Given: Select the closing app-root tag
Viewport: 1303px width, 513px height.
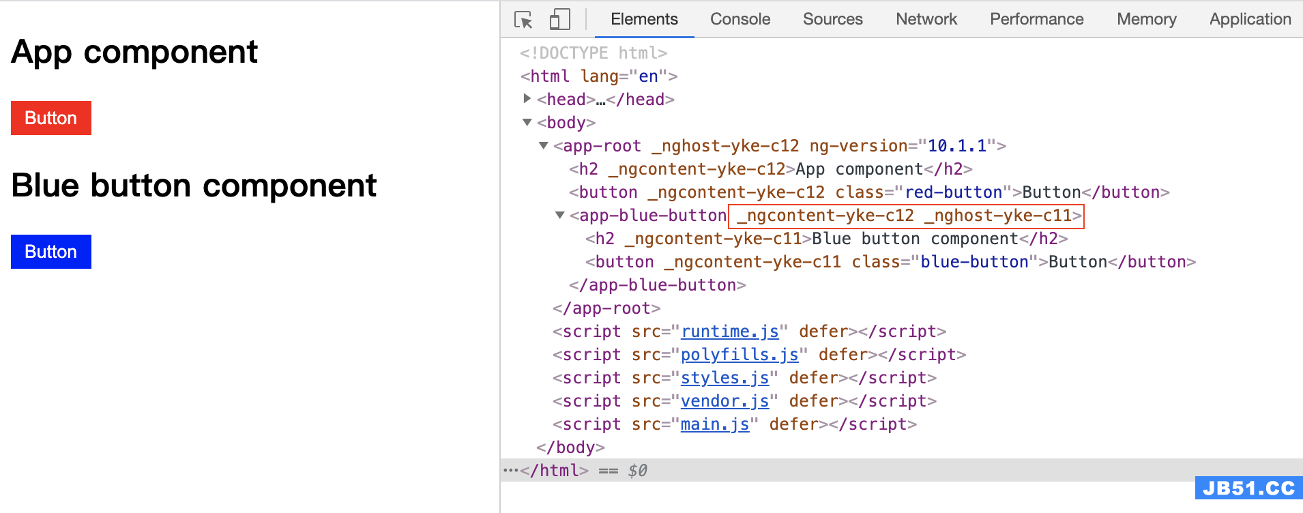Looking at the screenshot, I should [x=606, y=308].
